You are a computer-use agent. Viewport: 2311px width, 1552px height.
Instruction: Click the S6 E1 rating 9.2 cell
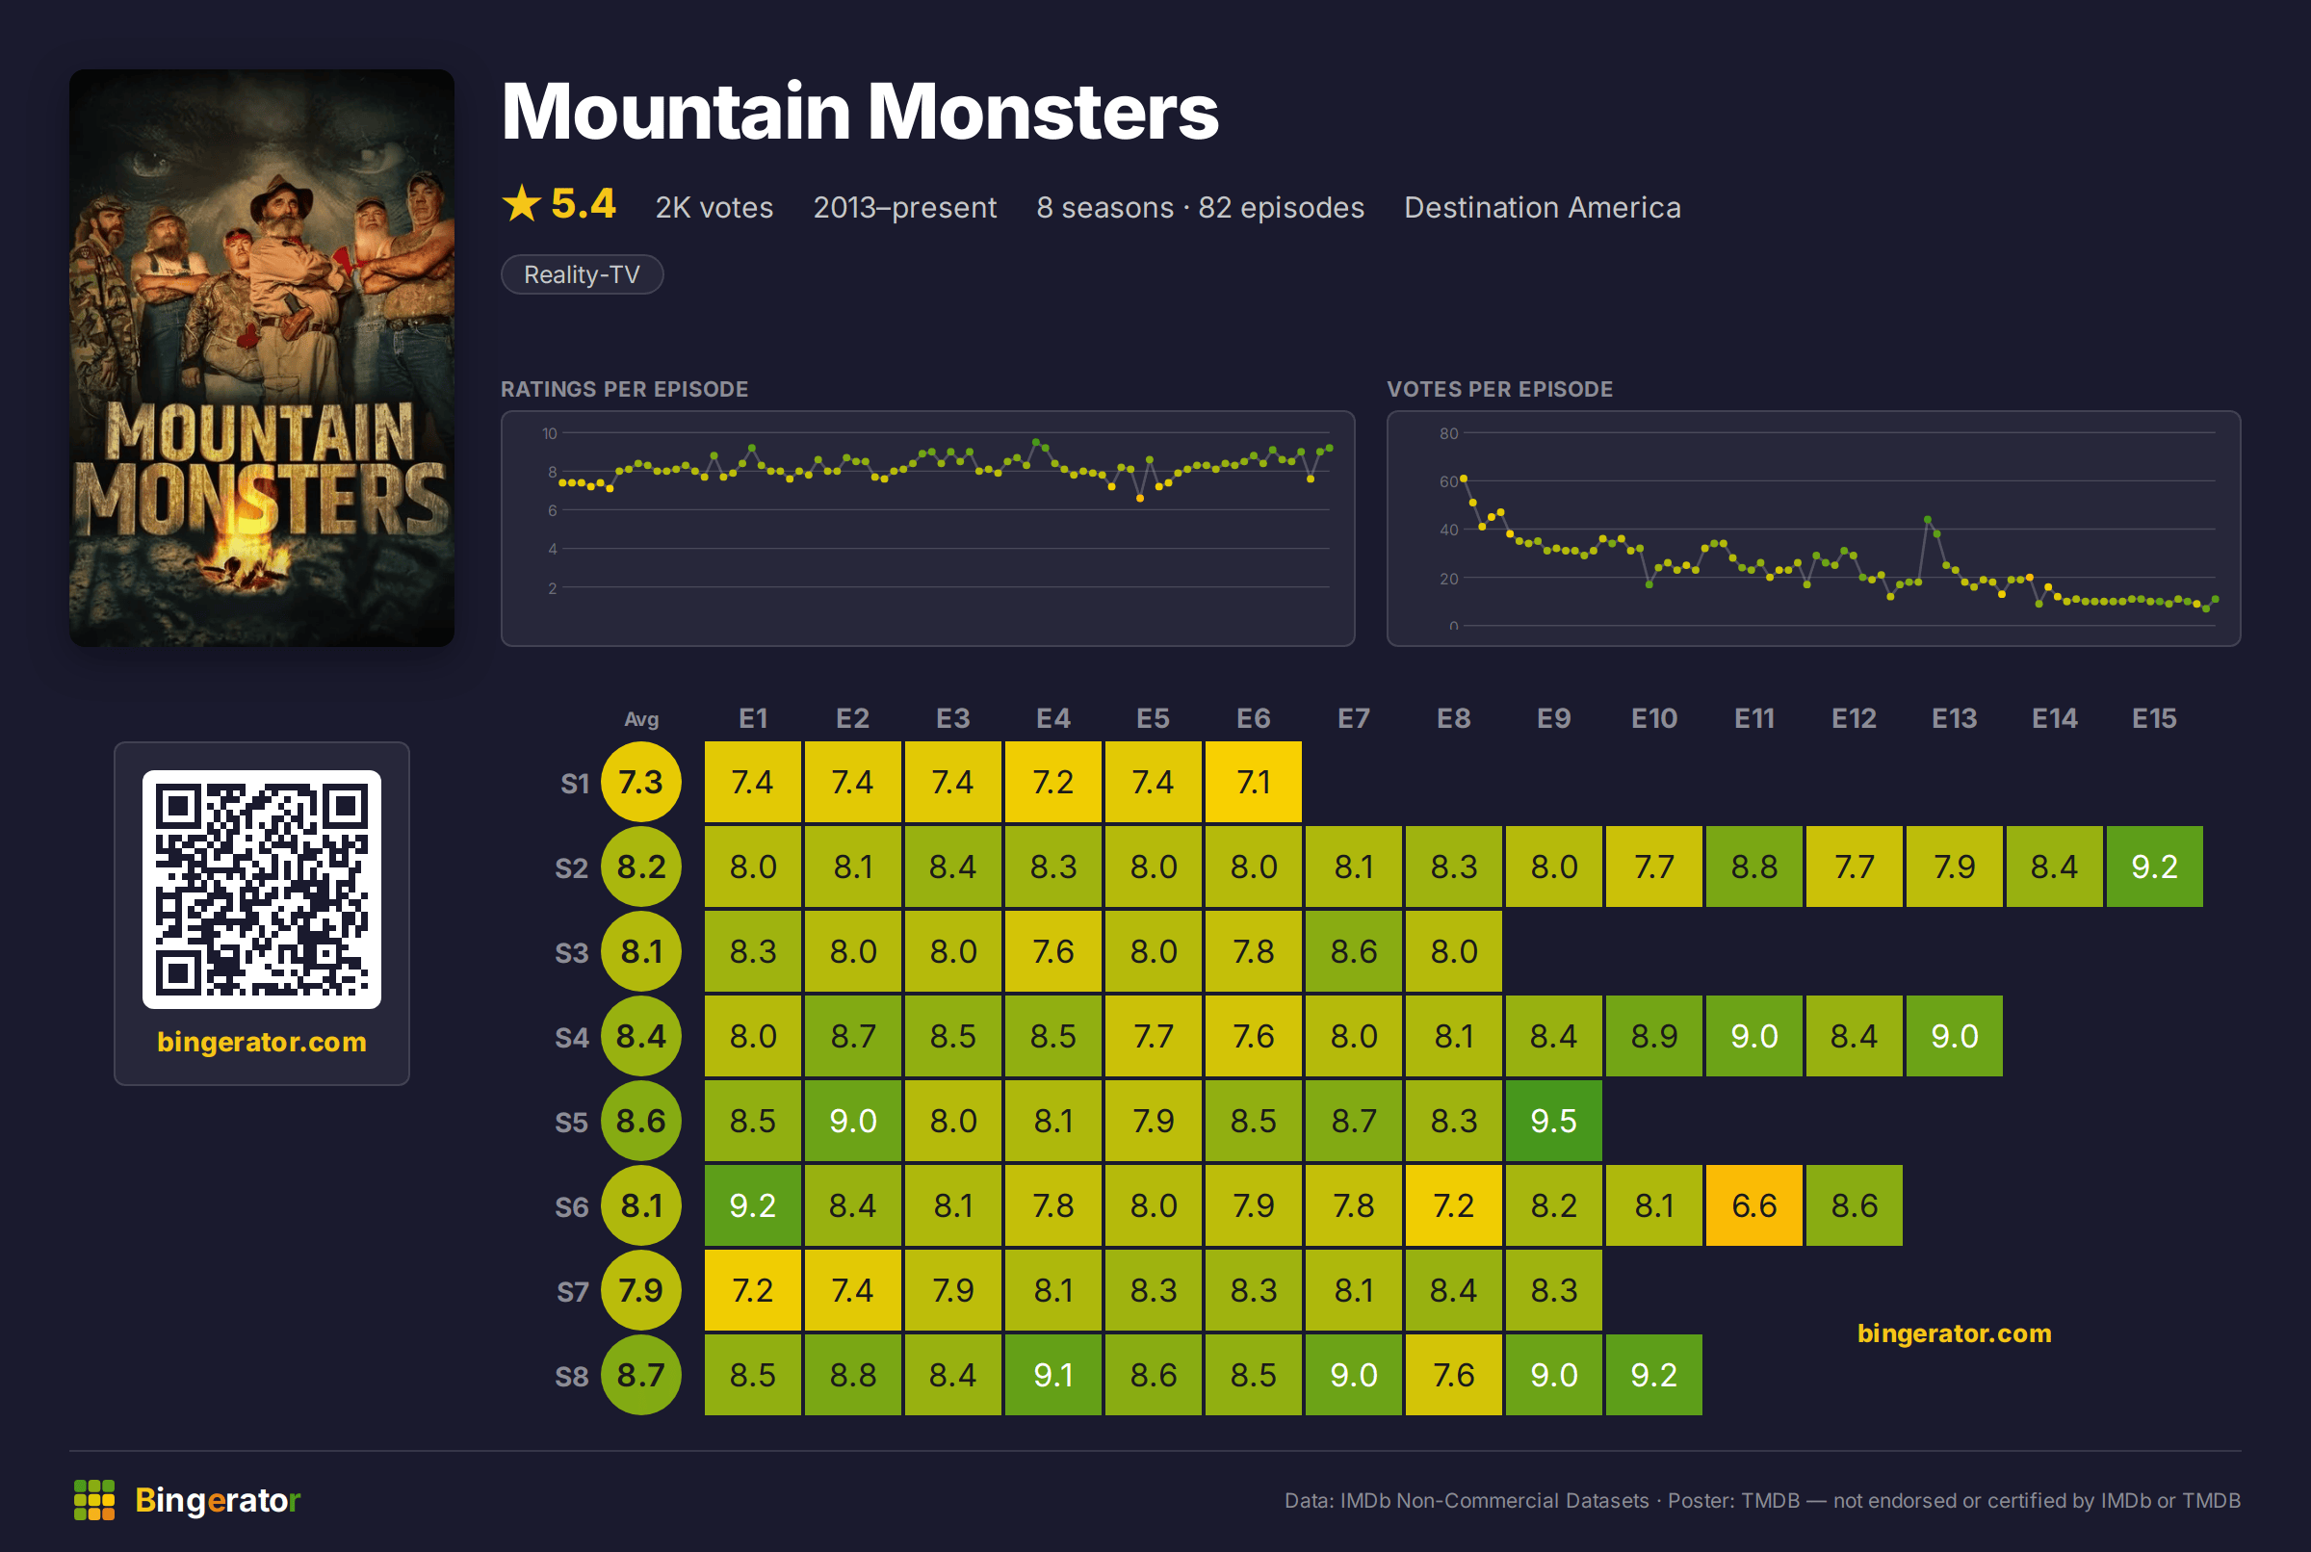752,1205
